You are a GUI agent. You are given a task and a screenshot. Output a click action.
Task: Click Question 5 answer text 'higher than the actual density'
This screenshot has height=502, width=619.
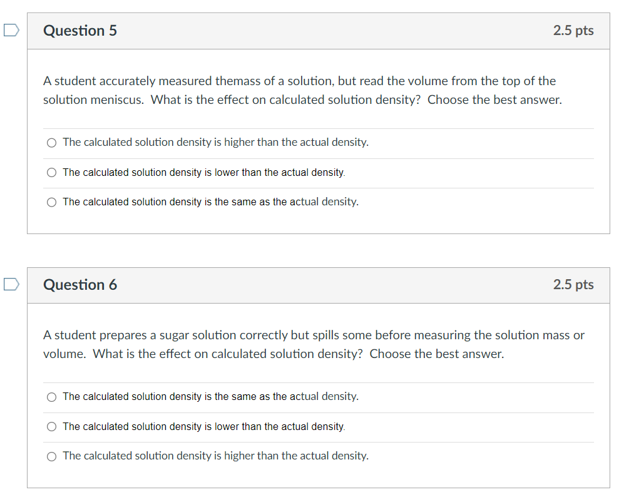click(x=297, y=143)
